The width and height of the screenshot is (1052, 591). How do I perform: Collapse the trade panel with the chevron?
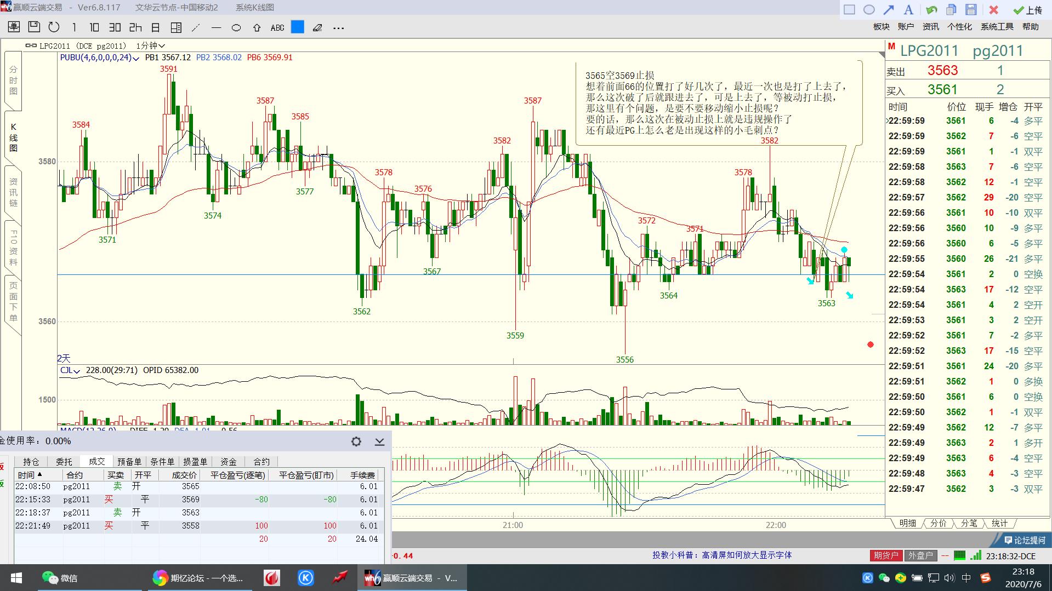[x=379, y=441]
